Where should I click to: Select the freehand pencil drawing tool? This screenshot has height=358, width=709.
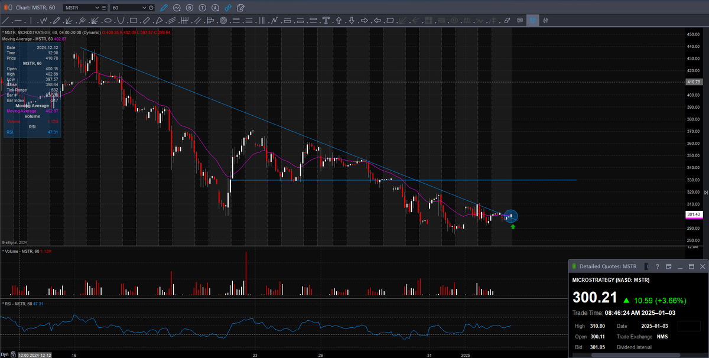click(x=57, y=20)
